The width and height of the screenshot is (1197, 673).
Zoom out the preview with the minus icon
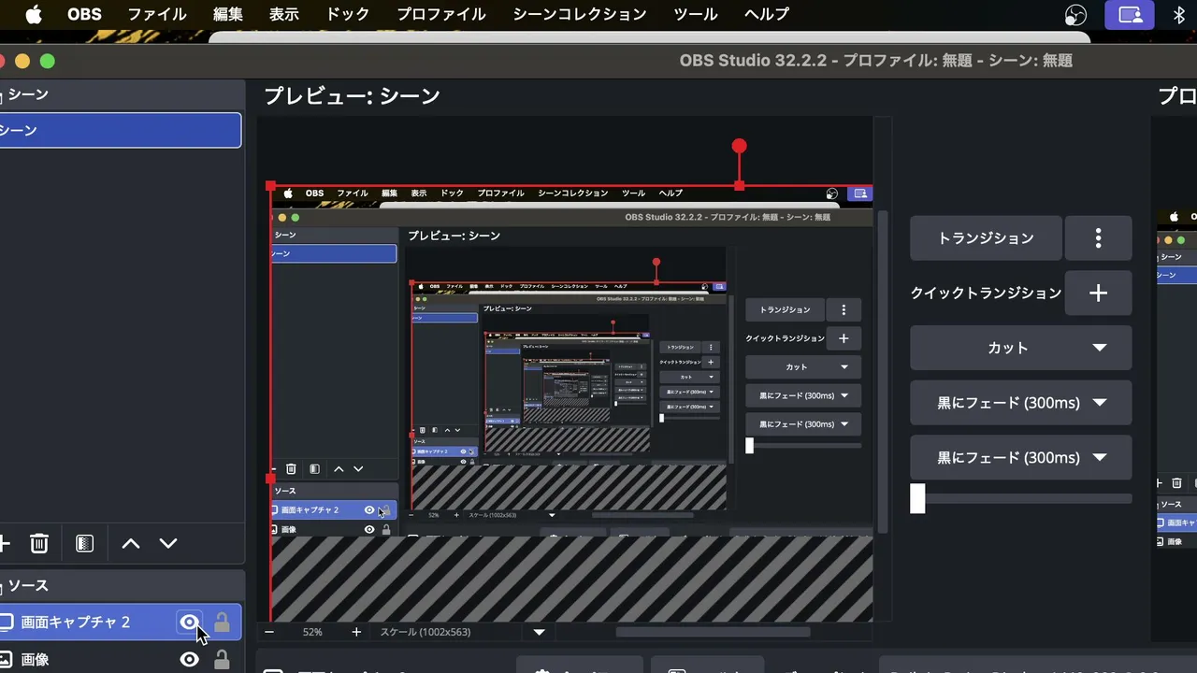(269, 632)
